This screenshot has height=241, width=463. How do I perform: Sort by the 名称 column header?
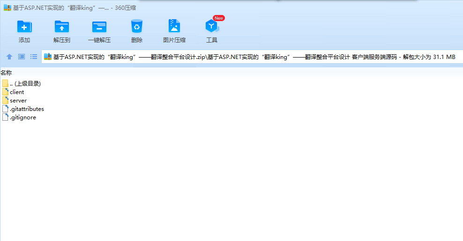pos(6,73)
